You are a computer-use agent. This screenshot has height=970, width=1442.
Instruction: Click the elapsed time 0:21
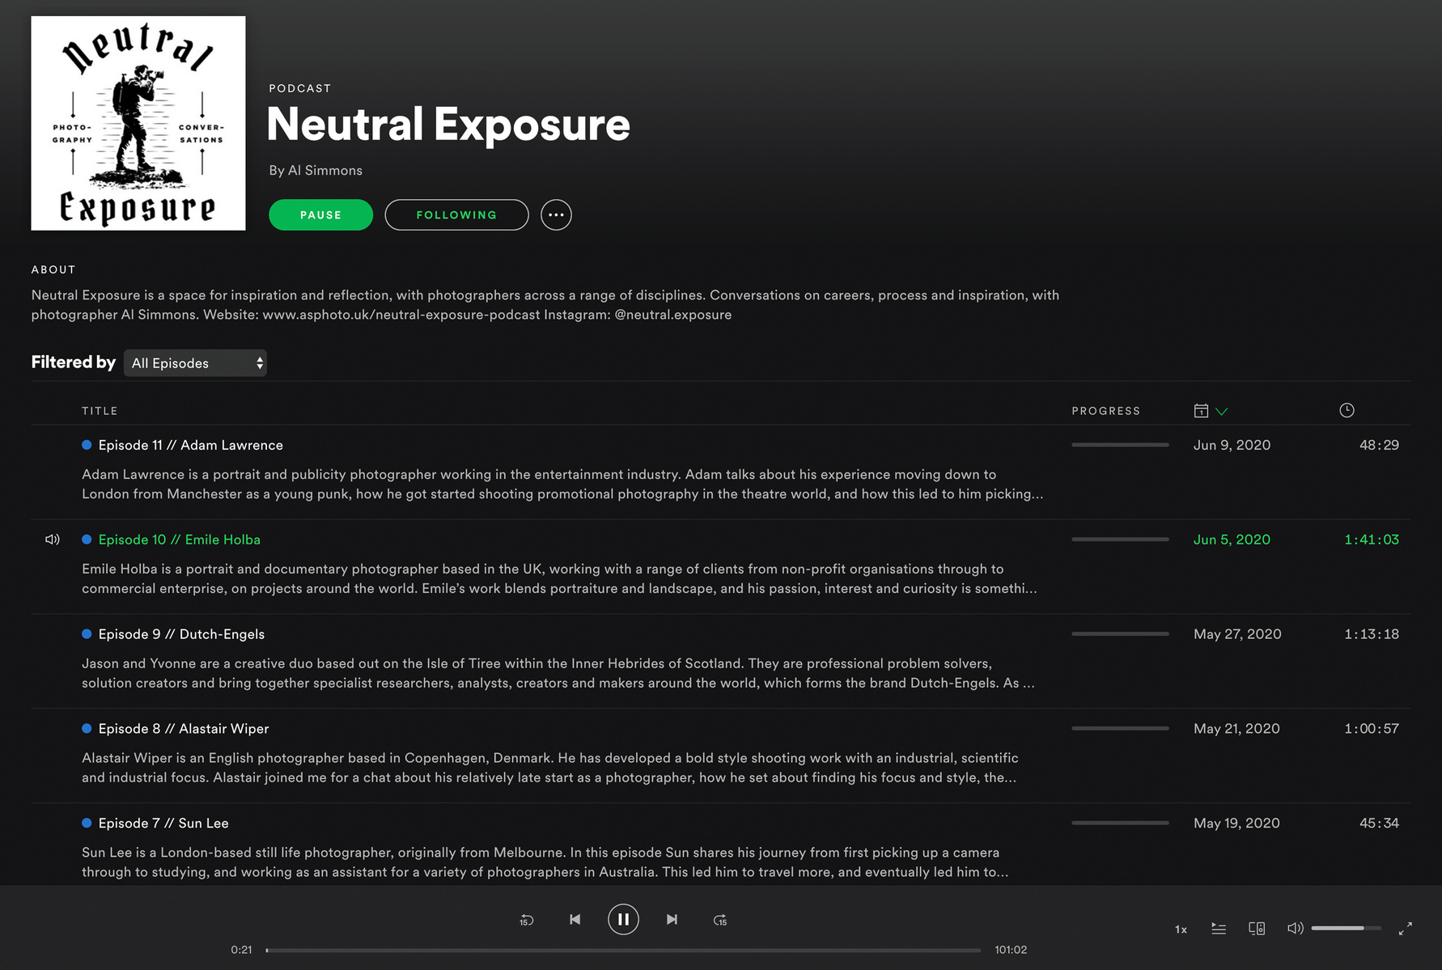pyautogui.click(x=241, y=950)
